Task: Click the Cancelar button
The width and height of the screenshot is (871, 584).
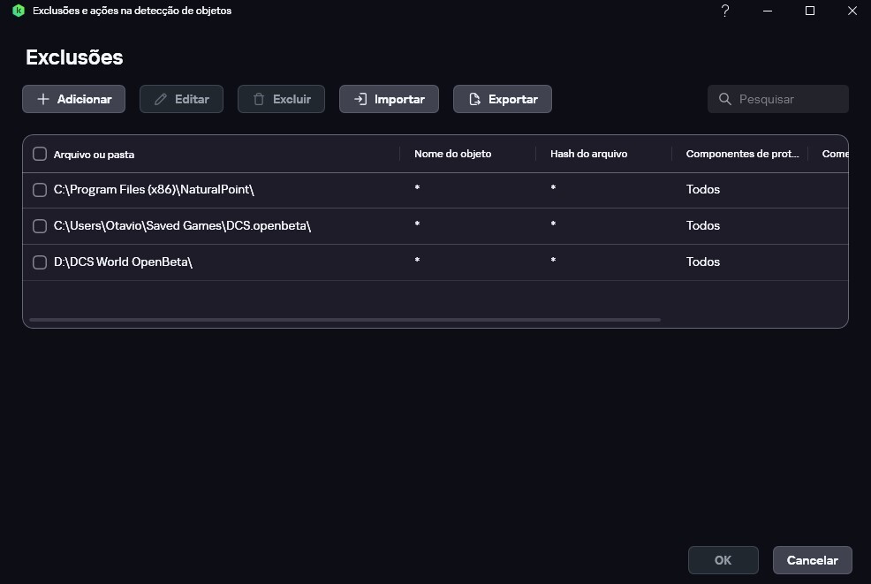Action: pos(812,560)
